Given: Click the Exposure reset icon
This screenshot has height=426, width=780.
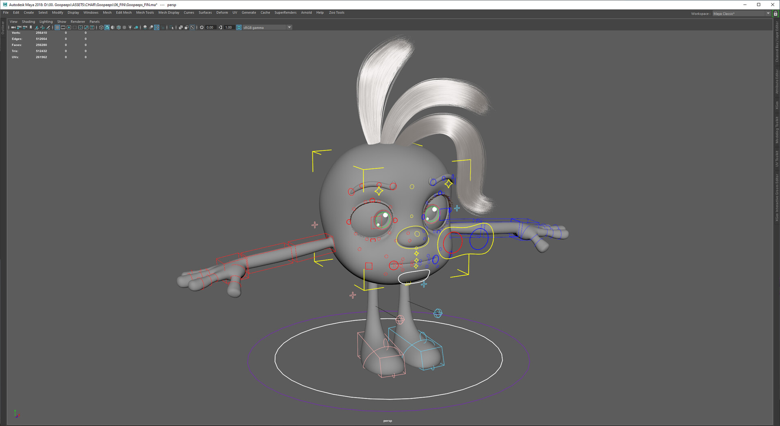Looking at the screenshot, I should (x=201, y=27).
